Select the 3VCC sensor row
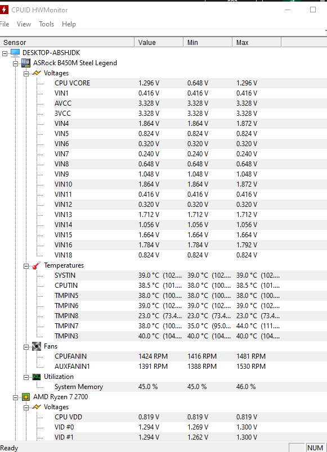327x452 pixels. coord(190,114)
